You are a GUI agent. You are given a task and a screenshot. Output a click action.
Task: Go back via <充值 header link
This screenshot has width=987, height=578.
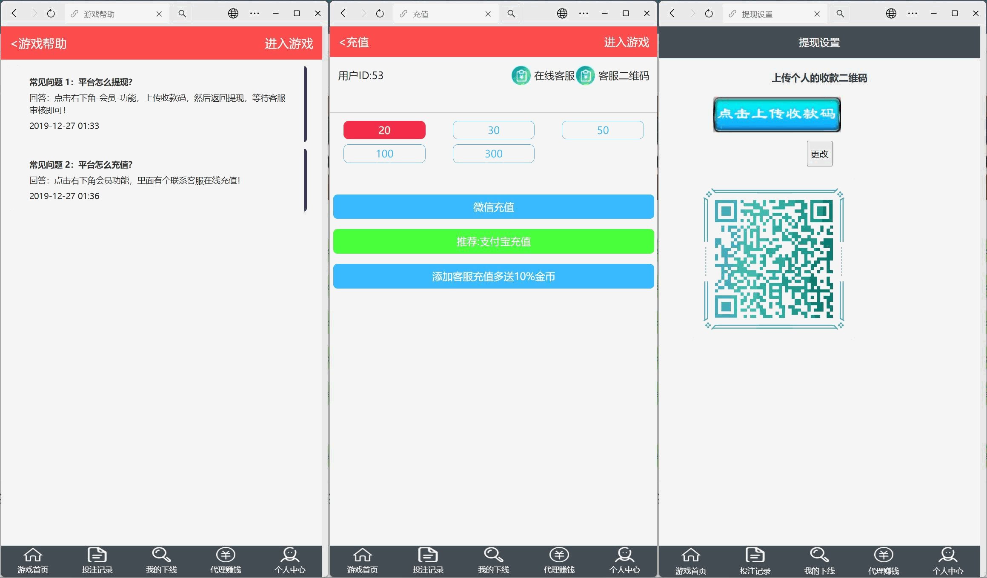(x=354, y=42)
